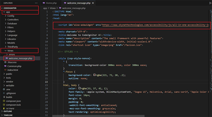
Task: Click the EXPLORER panel title
Action: tap(8, 3)
